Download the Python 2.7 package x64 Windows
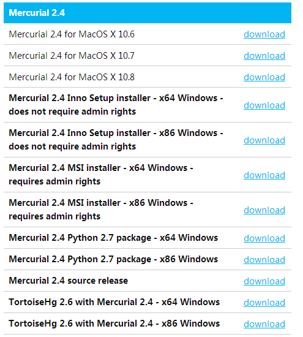The height and width of the screenshot is (337, 303). tap(264, 238)
